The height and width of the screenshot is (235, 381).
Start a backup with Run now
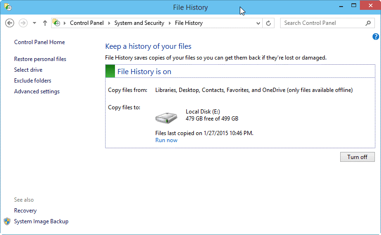(166, 140)
